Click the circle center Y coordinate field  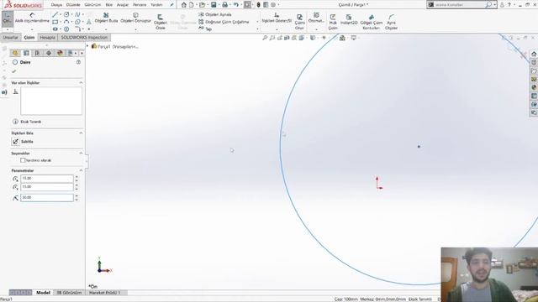coord(47,187)
